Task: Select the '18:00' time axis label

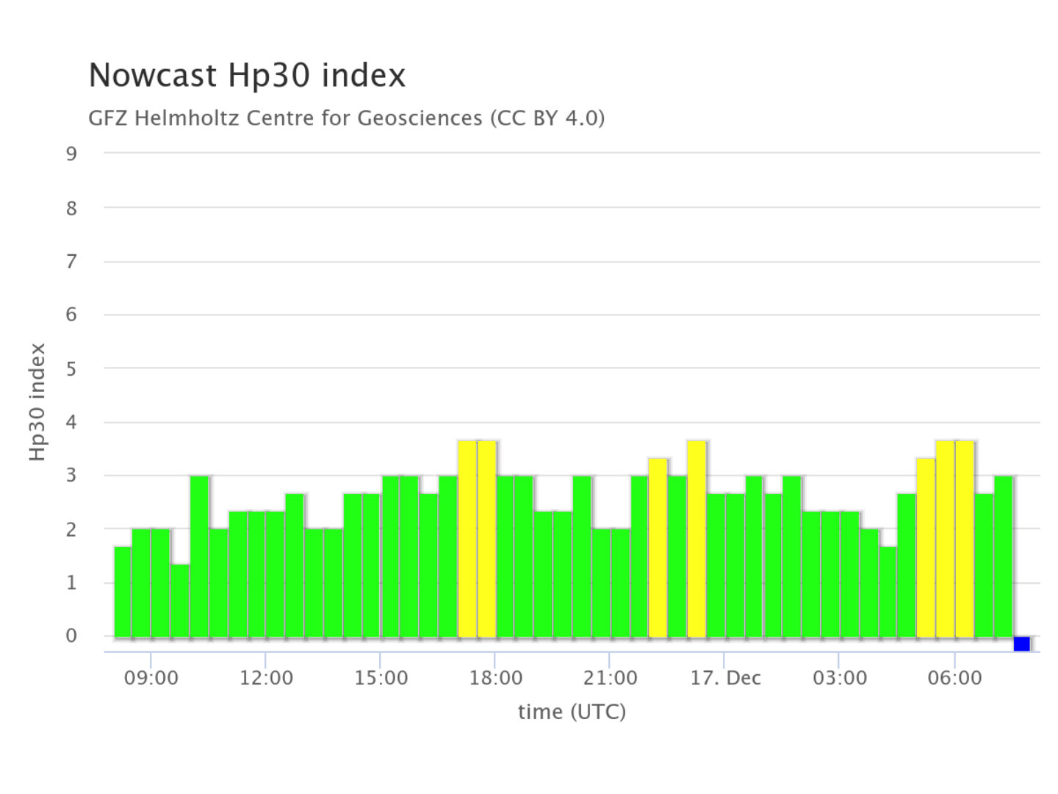Action: pos(496,678)
